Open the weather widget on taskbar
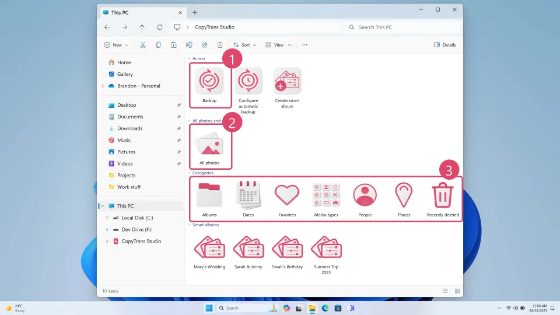The height and width of the screenshot is (315, 560). coord(16,308)
